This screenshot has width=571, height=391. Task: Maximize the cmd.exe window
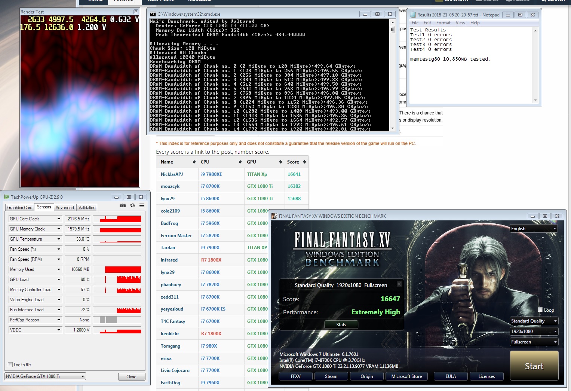(x=377, y=14)
